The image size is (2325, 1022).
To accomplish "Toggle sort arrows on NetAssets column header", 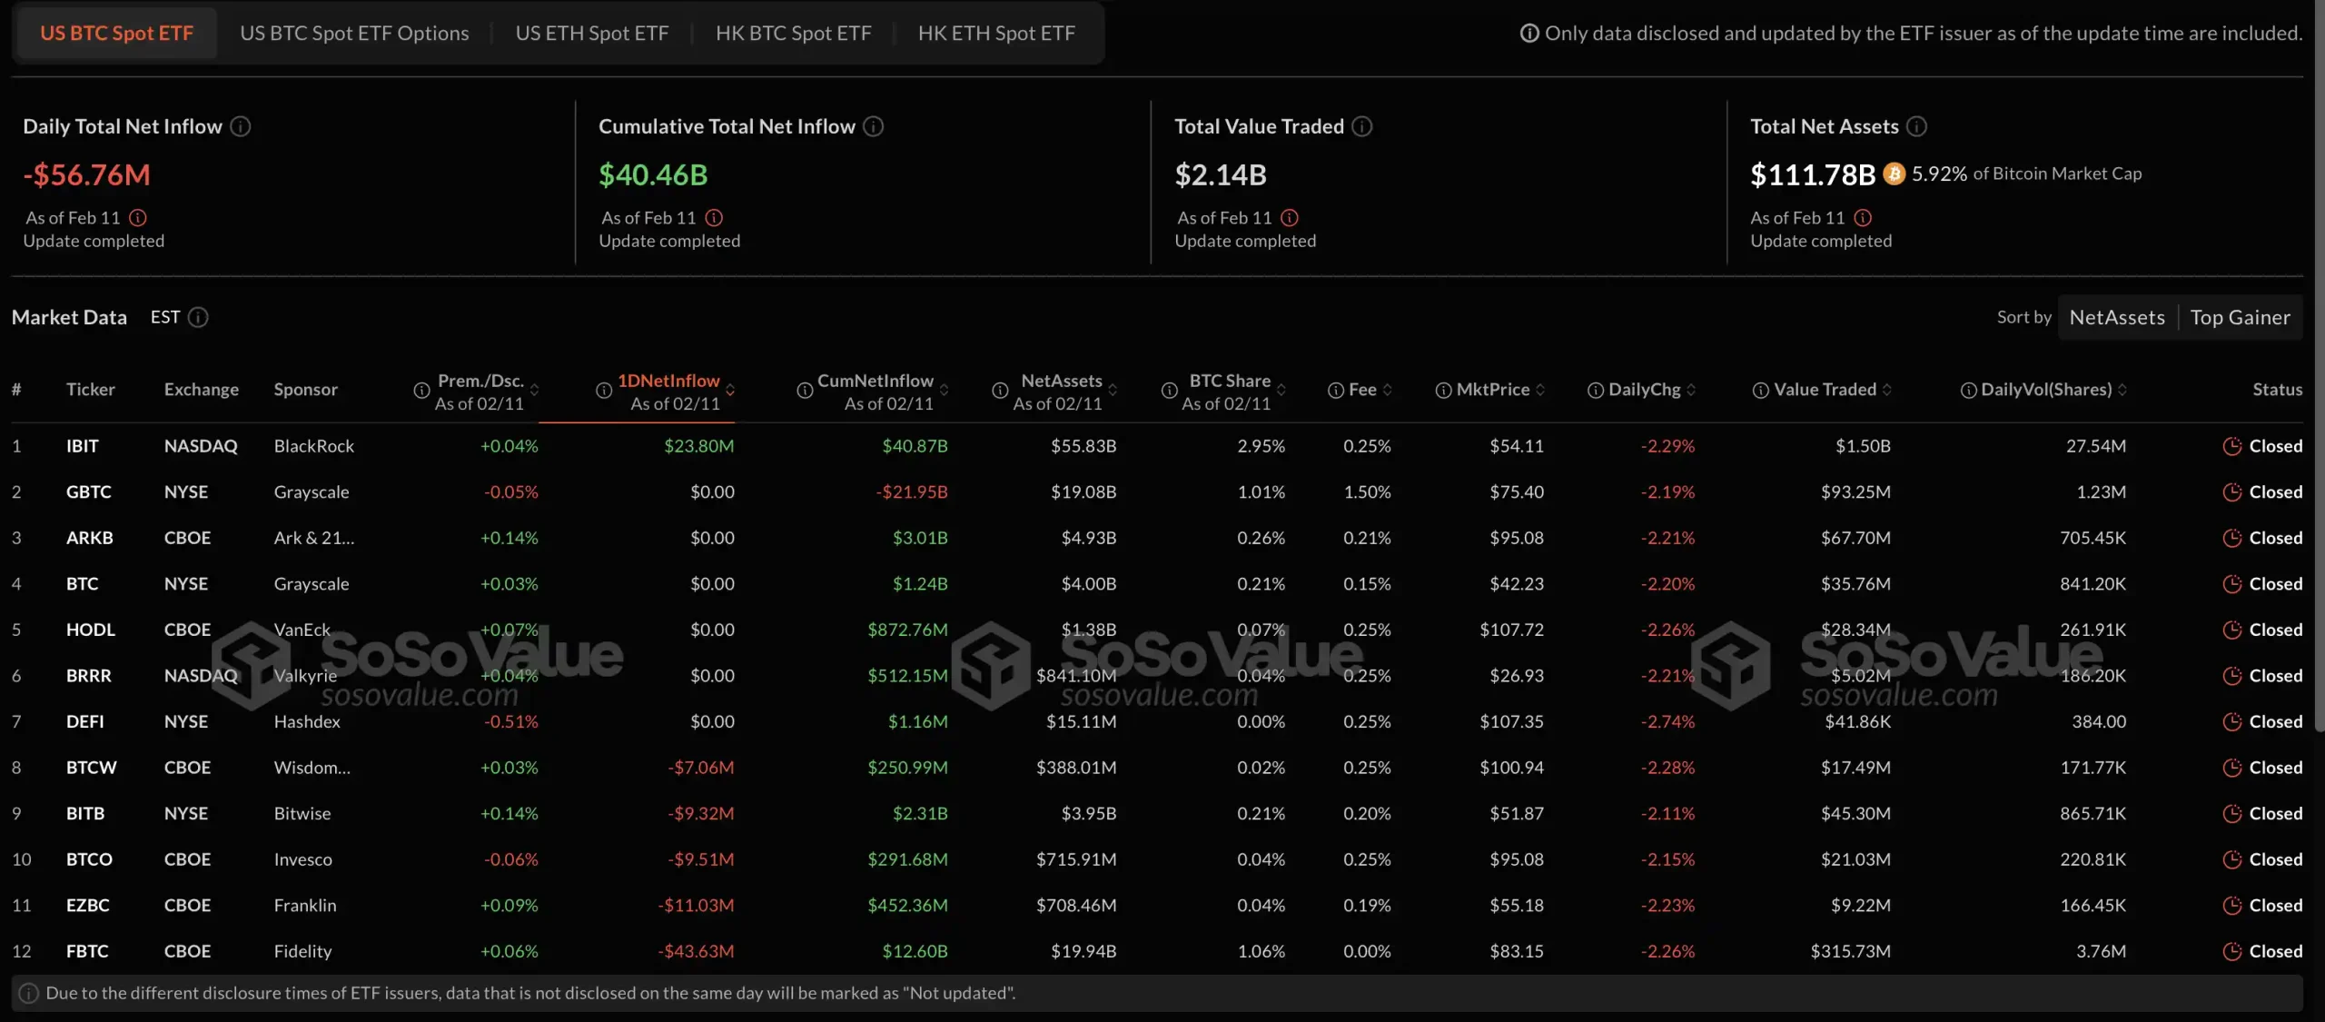I will [1113, 390].
